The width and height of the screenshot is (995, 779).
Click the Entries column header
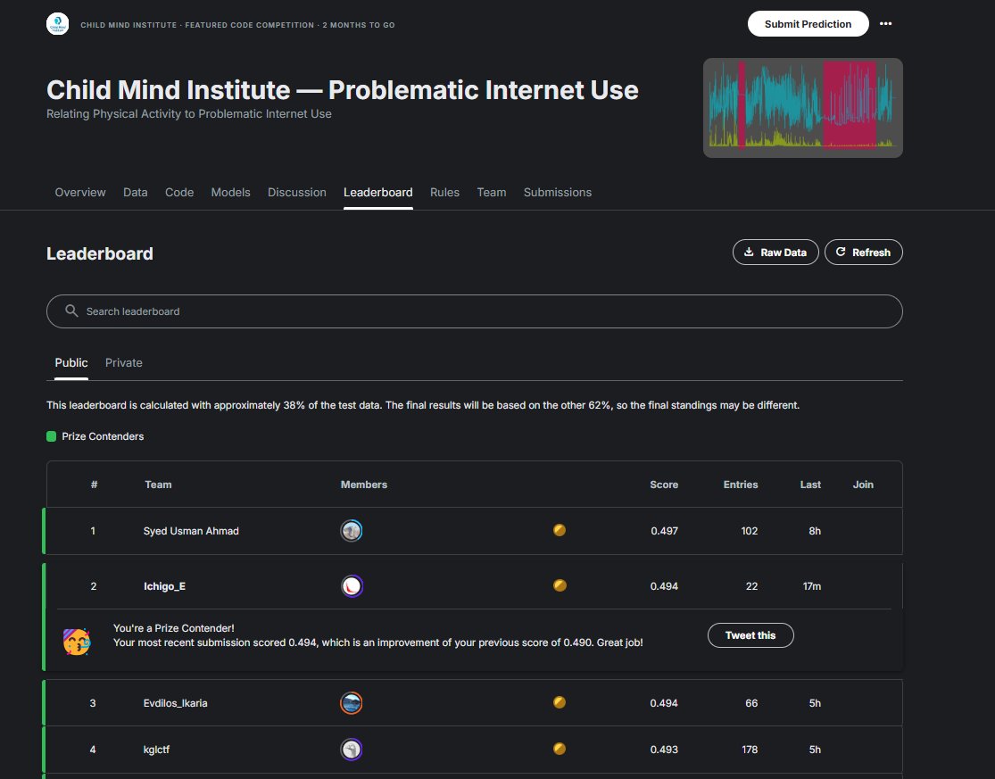(741, 485)
